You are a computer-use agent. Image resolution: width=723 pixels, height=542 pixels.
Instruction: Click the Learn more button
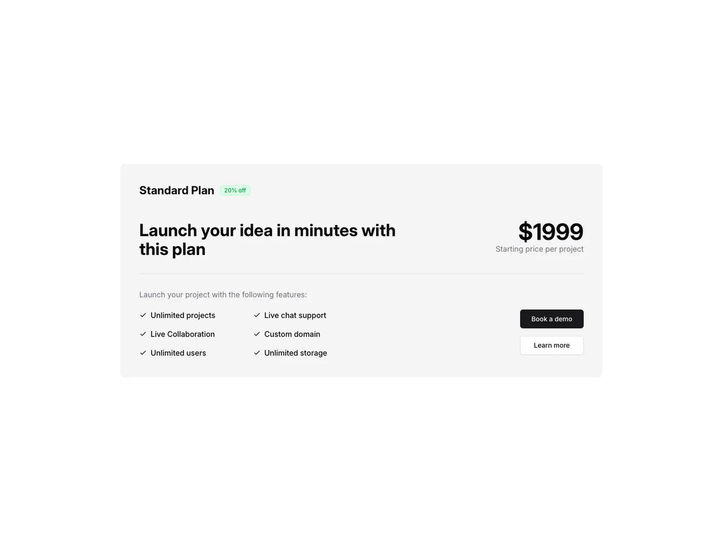click(x=551, y=345)
